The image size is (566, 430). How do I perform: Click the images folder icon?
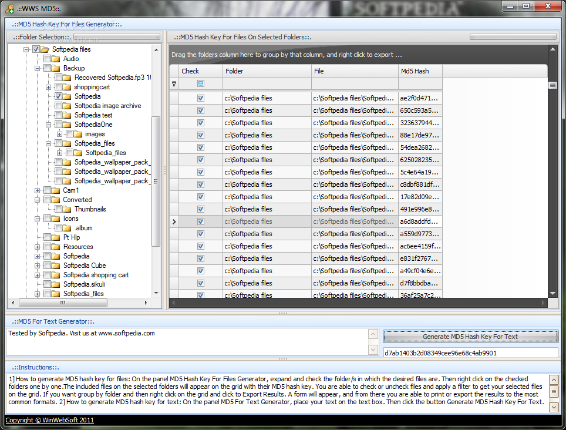(78, 134)
